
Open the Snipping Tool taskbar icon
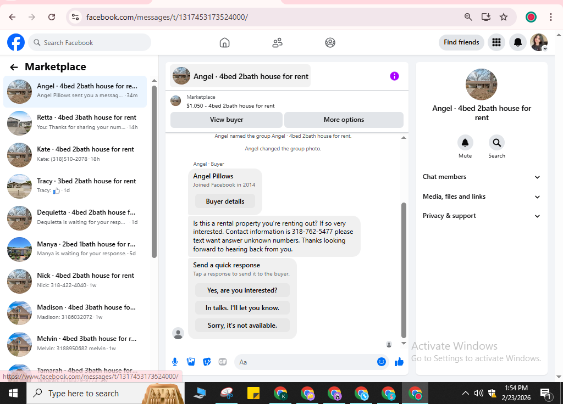[227, 393]
